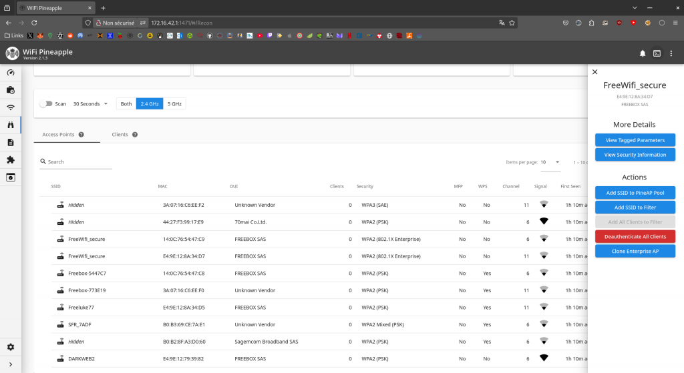
Task: Click Add SSID to PineAP Pool
Action: pos(635,193)
